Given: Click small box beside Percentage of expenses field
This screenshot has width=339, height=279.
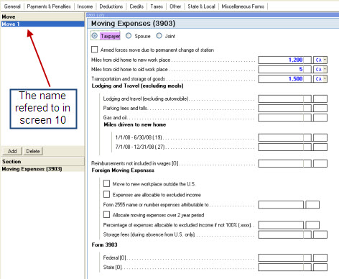Looking at the screenshot, I should (x=312, y=225).
